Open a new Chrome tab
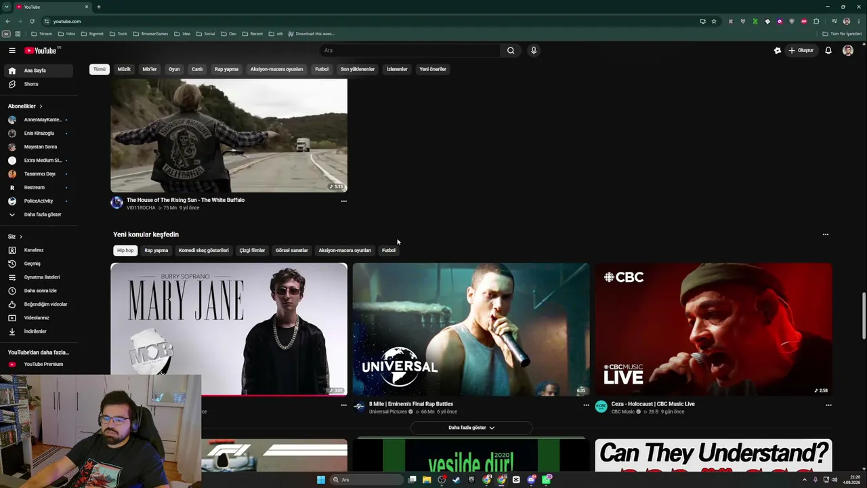The width and height of the screenshot is (867, 488). pos(98,7)
